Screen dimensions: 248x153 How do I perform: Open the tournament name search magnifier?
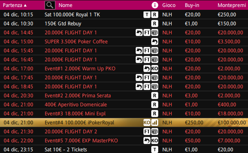click(x=50, y=5)
